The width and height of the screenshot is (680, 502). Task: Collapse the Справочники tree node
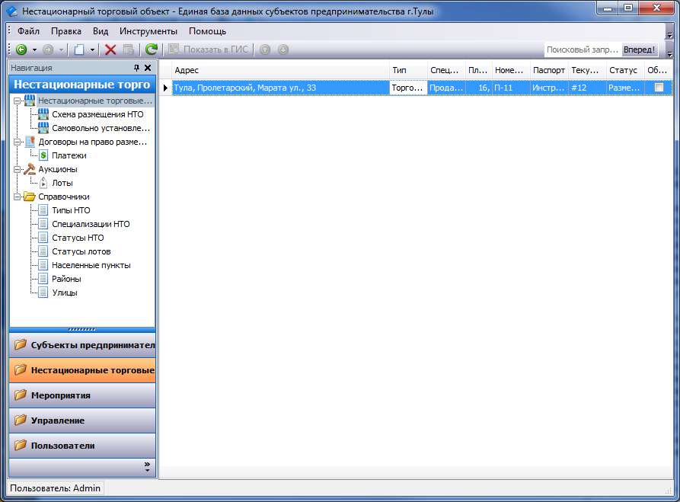tap(17, 197)
